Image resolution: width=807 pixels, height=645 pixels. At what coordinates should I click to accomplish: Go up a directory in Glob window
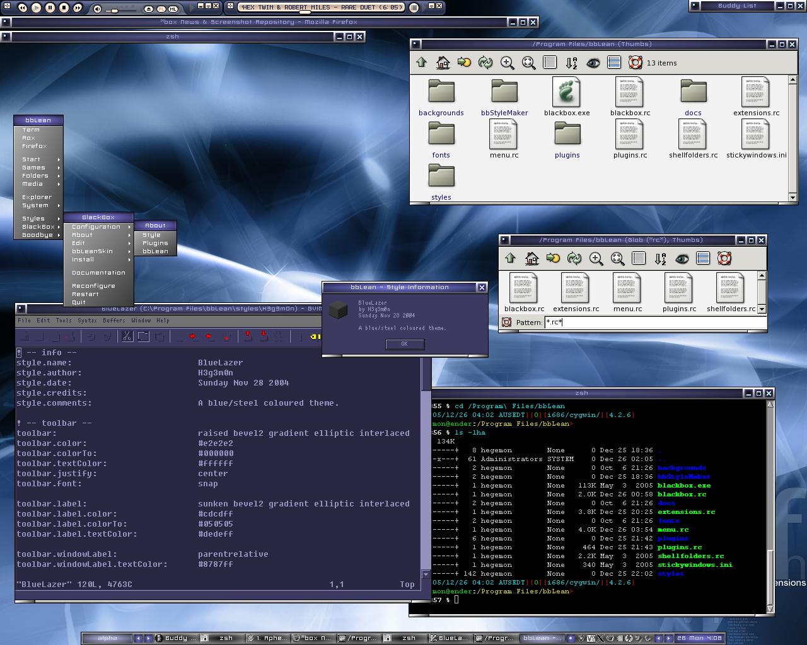click(x=510, y=258)
